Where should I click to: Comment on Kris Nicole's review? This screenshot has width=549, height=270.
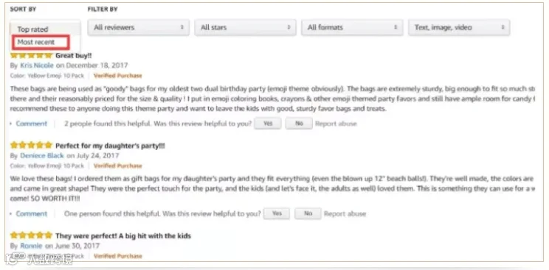pos(32,124)
